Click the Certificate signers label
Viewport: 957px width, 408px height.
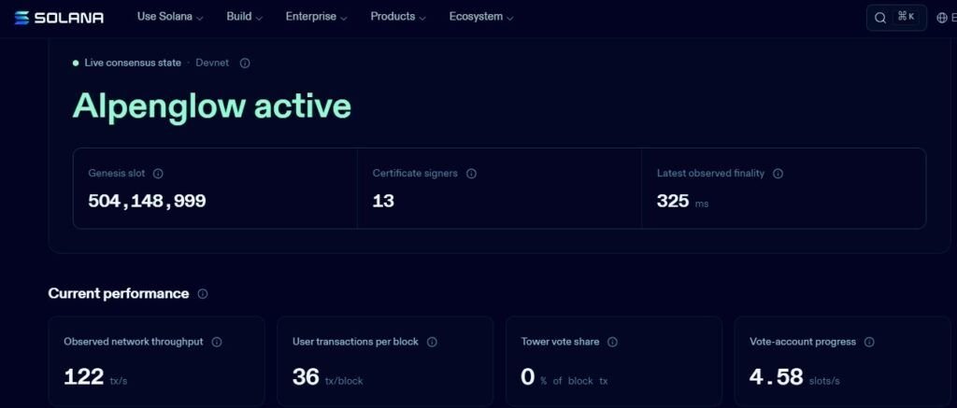415,174
